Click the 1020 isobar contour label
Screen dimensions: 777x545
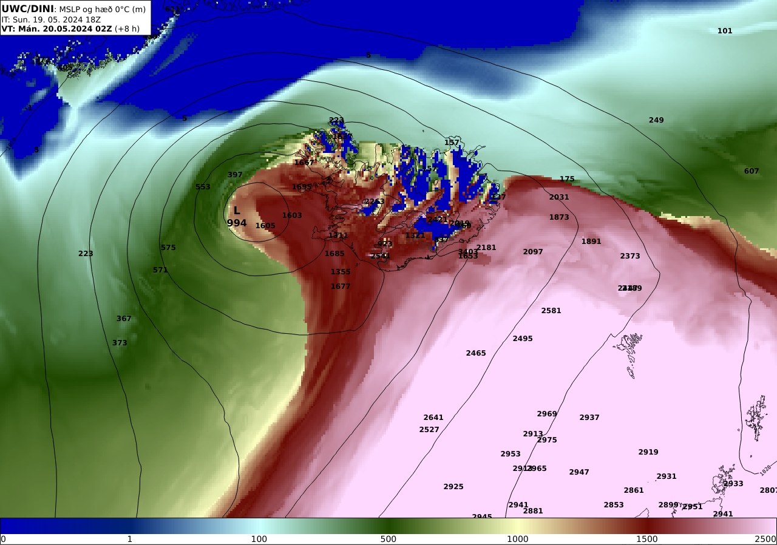tap(767, 470)
